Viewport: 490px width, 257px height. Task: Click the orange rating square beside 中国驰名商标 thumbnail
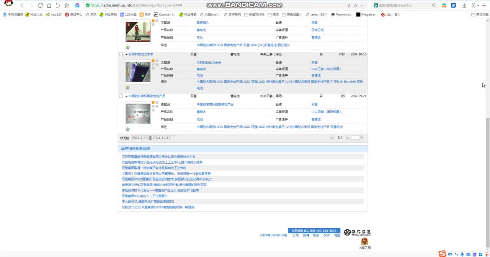153,102
